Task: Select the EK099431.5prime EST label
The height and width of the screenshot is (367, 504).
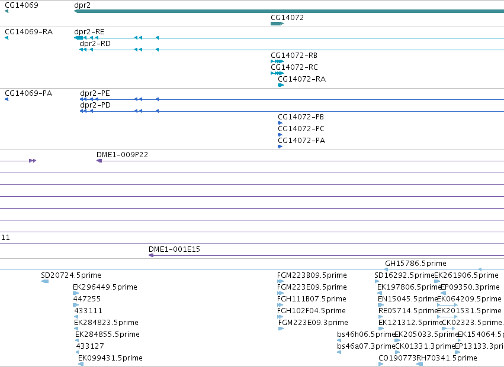Action: click(110, 358)
